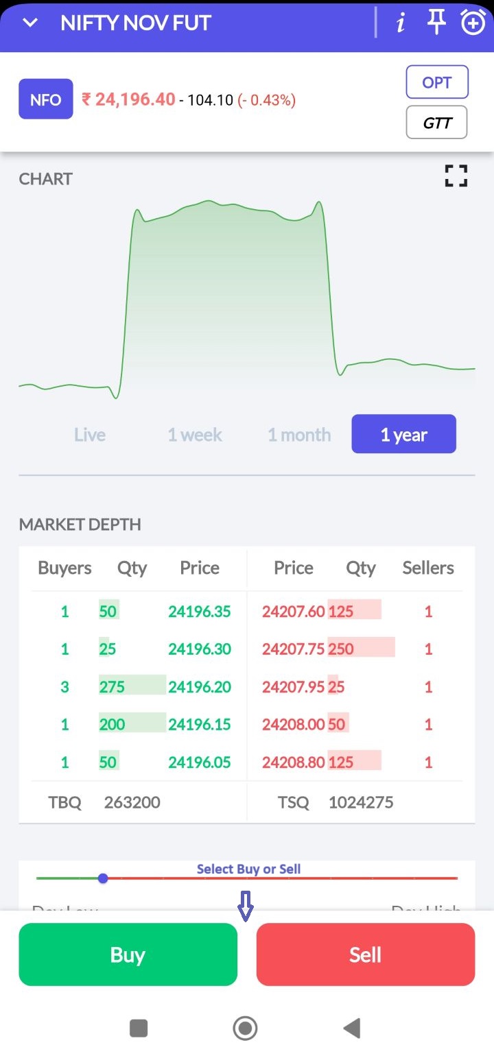This screenshot has height=1058, width=494.
Task: Tap the Android back navigation icon
Action: click(352, 1028)
